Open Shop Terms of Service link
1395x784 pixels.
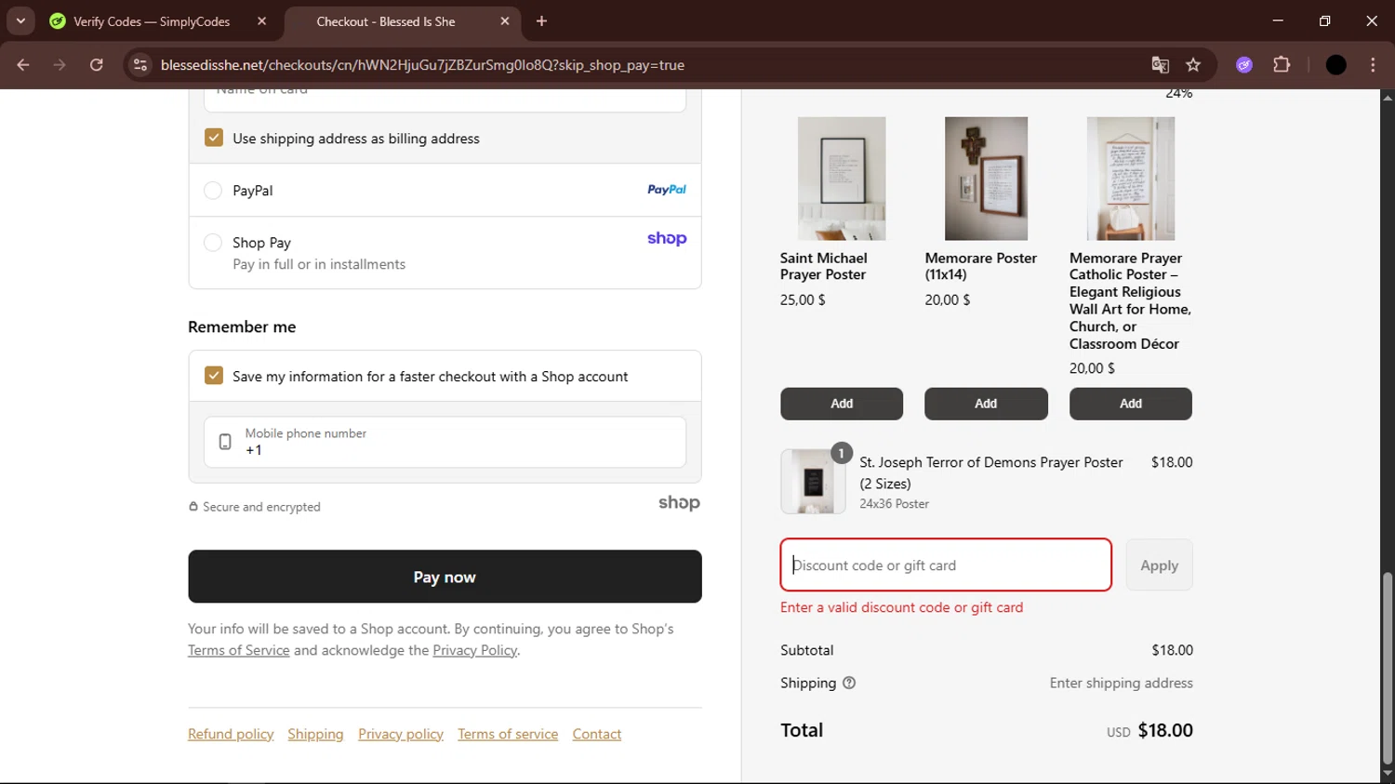(239, 650)
